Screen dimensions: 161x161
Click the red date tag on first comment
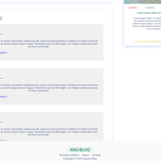[x=2, y=34]
